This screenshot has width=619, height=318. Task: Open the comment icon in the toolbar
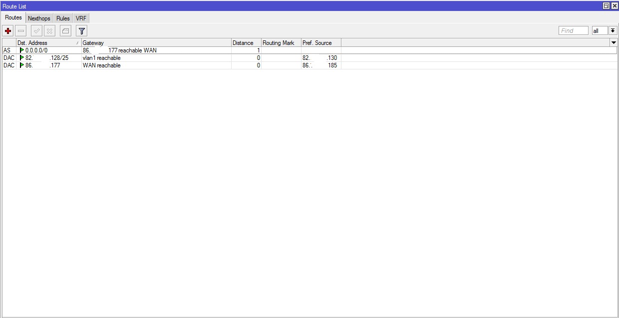(x=66, y=31)
